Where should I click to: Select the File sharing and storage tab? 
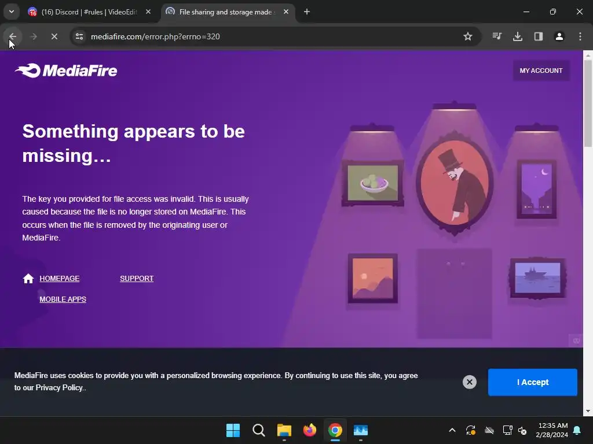click(x=225, y=12)
